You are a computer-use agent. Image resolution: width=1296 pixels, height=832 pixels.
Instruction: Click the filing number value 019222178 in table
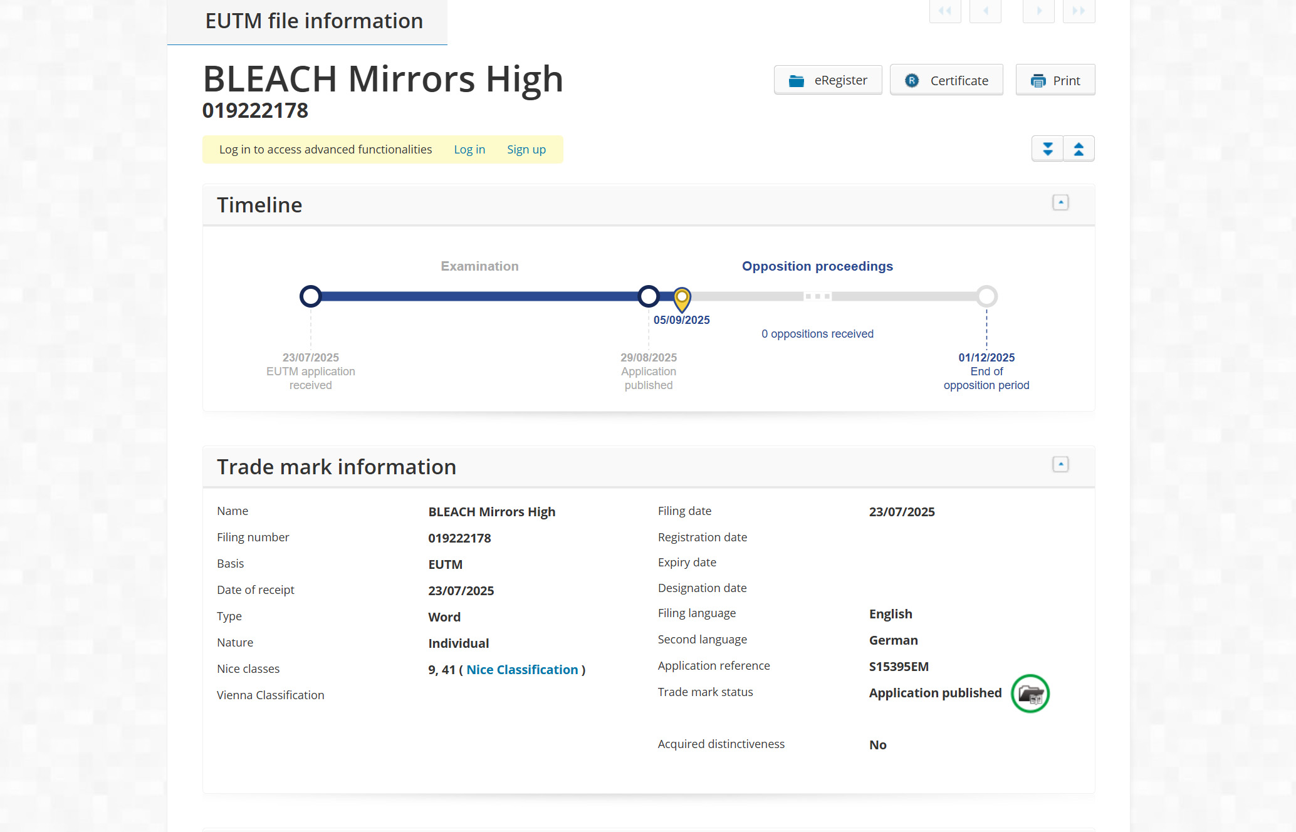[459, 538]
